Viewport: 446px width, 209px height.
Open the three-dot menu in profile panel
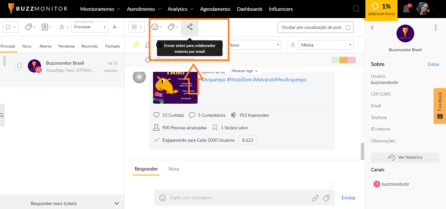436,28
